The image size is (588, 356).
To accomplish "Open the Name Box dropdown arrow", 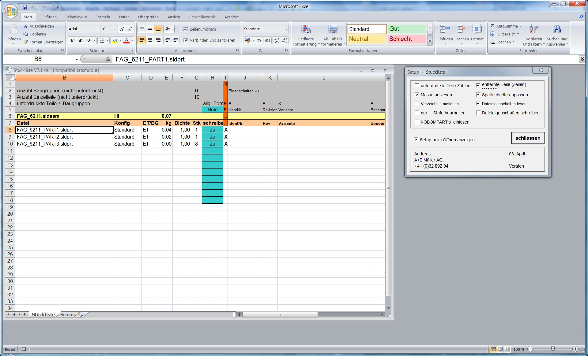I will [77, 59].
